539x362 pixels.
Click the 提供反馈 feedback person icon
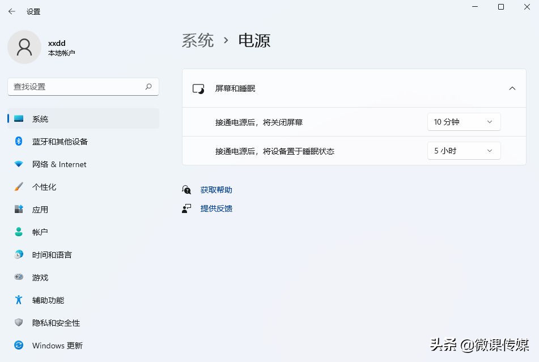click(186, 208)
